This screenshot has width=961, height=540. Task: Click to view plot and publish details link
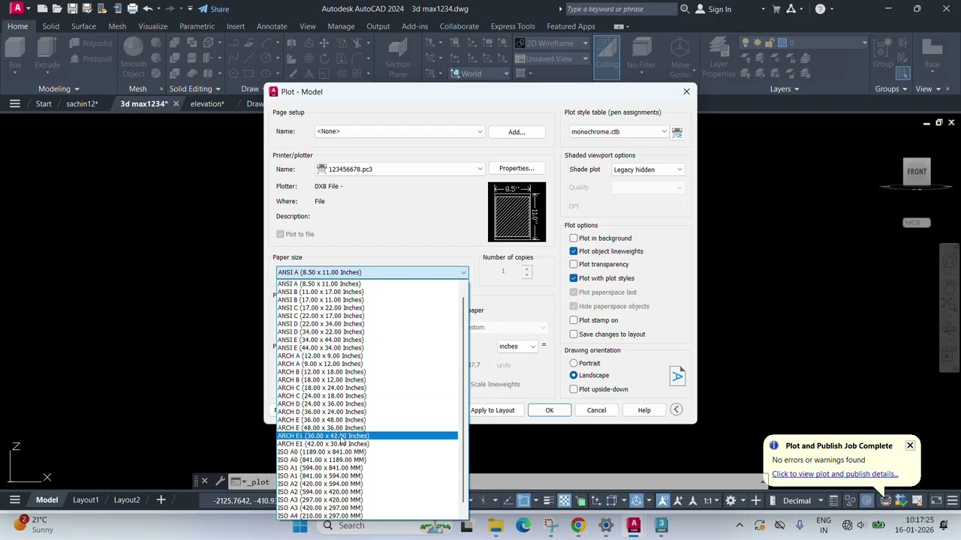click(x=835, y=474)
